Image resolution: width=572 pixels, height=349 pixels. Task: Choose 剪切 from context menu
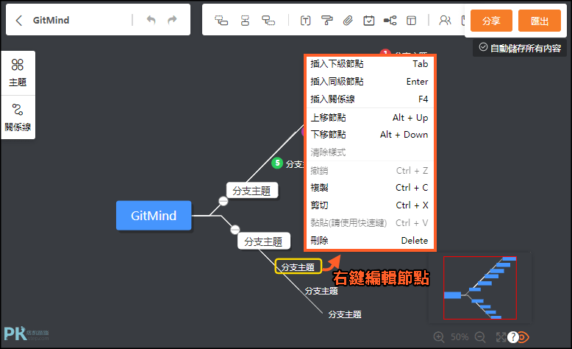point(369,205)
